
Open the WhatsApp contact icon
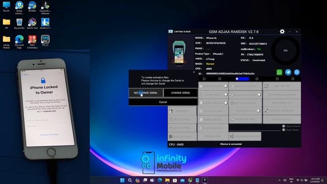279,72
